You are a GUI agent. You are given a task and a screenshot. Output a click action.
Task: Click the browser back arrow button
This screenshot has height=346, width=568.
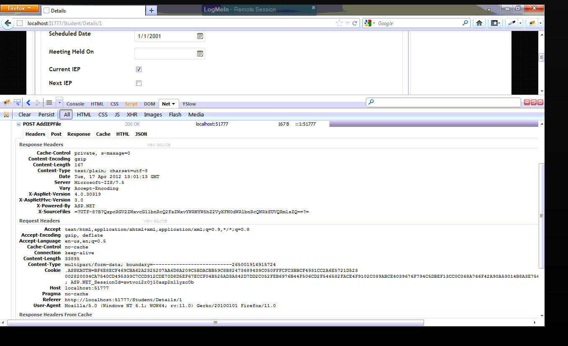[8, 23]
